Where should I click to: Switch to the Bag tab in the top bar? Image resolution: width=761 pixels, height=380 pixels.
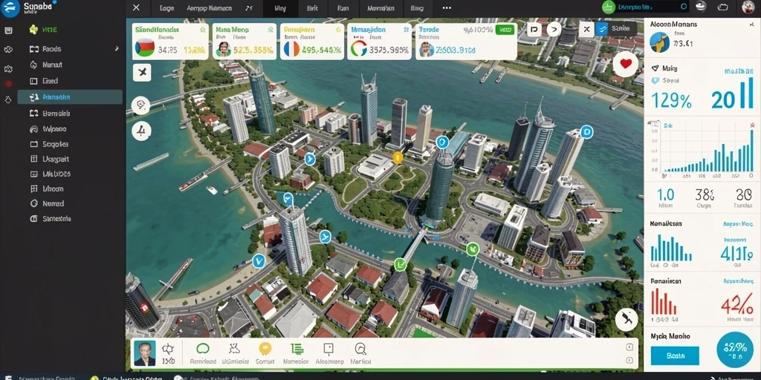point(417,8)
